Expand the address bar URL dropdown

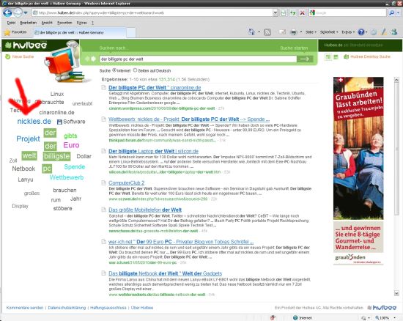point(276,12)
